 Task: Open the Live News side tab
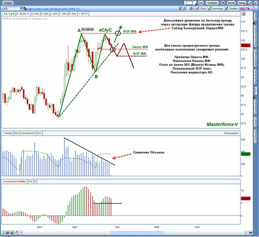click(x=256, y=136)
